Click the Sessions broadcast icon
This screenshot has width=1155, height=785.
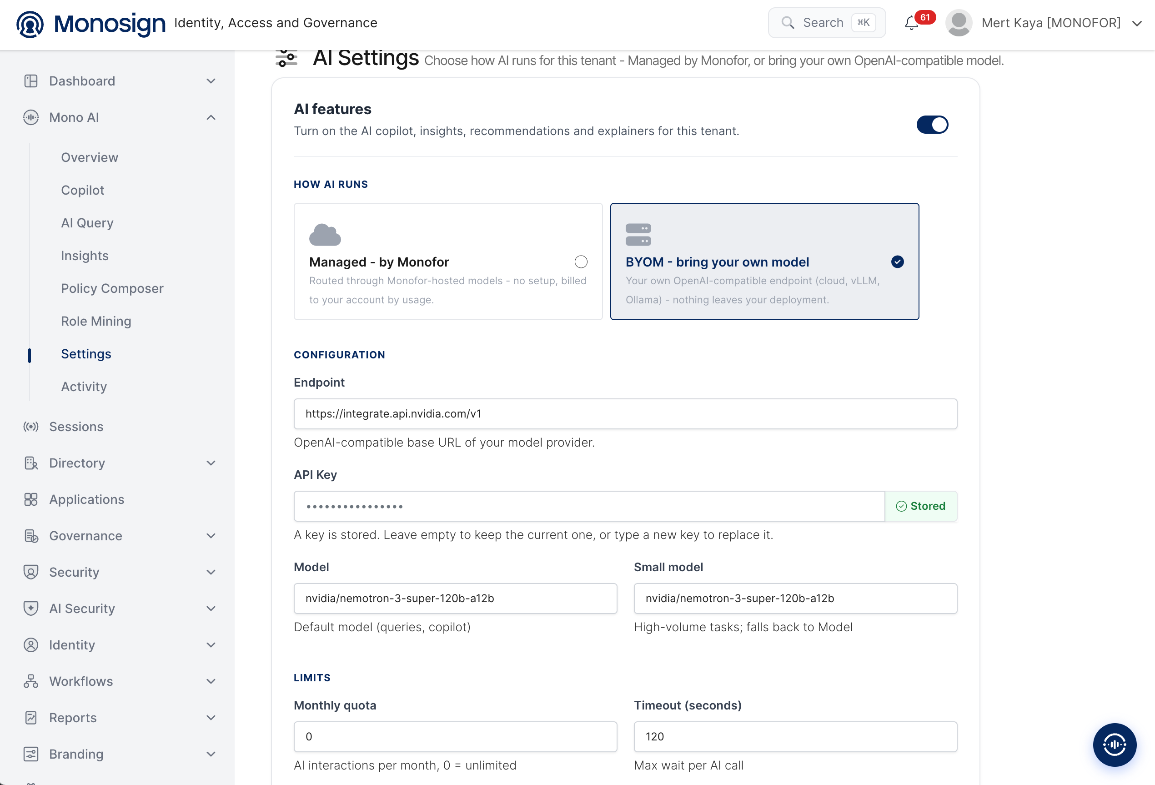(x=31, y=427)
